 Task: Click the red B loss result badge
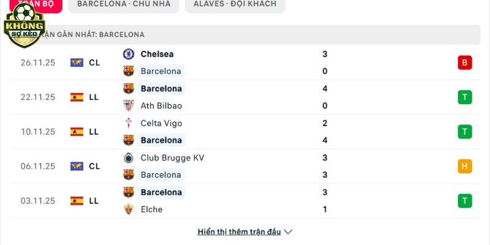pyautogui.click(x=464, y=62)
